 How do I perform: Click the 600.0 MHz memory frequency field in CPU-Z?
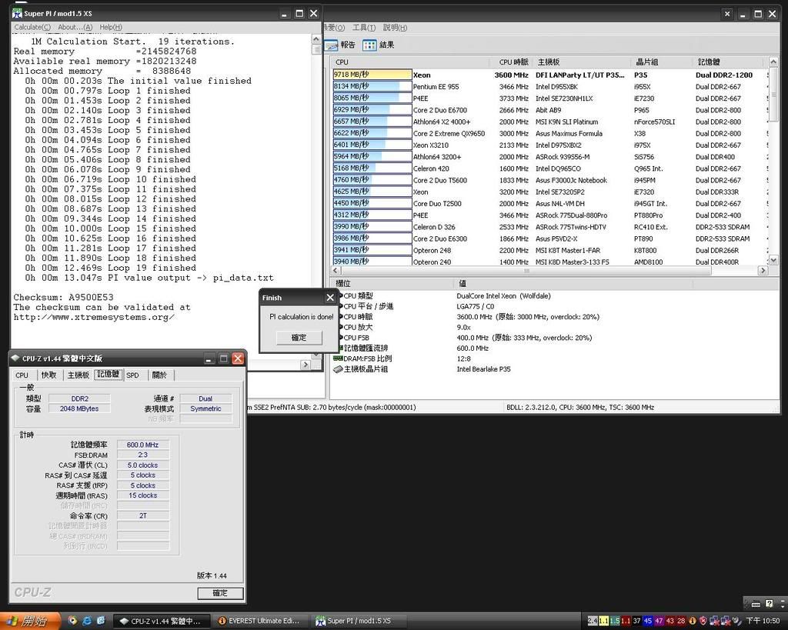(x=142, y=445)
